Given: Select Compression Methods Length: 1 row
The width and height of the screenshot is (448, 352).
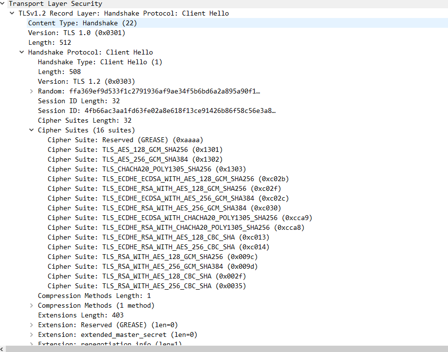Looking at the screenshot, I should click(x=94, y=296).
